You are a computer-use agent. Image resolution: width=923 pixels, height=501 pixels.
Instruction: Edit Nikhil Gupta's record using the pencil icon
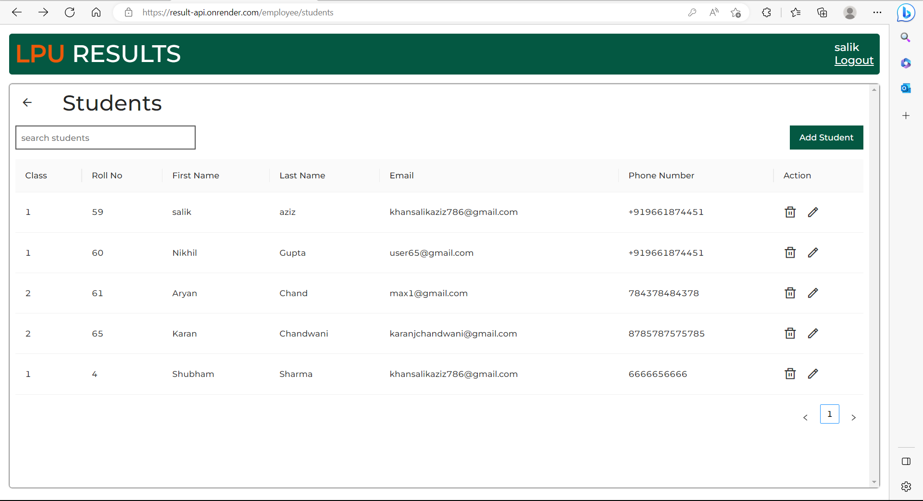point(813,252)
